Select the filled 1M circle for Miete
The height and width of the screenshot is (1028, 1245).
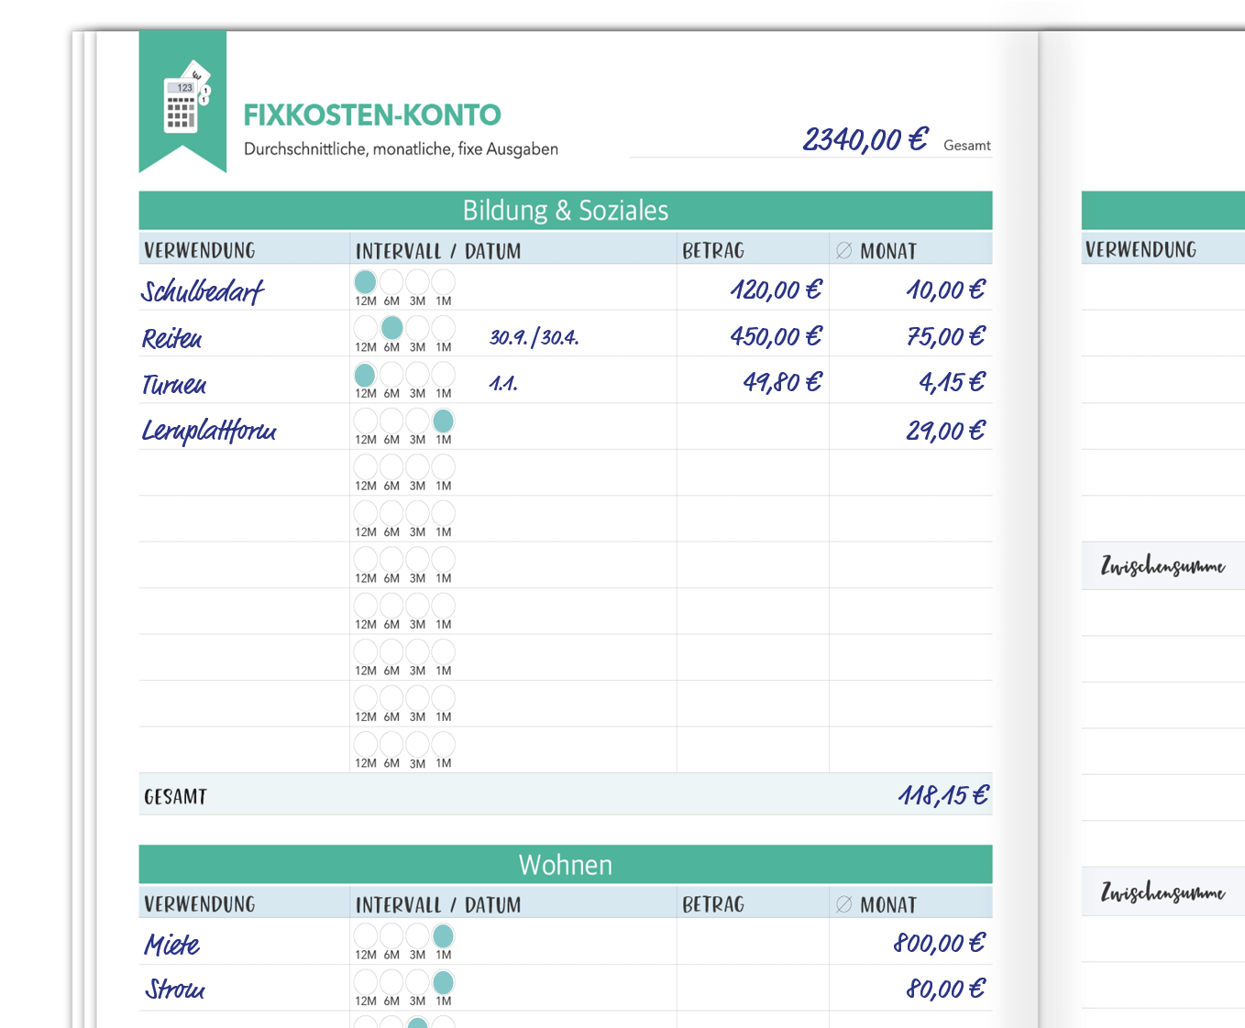pos(444,935)
